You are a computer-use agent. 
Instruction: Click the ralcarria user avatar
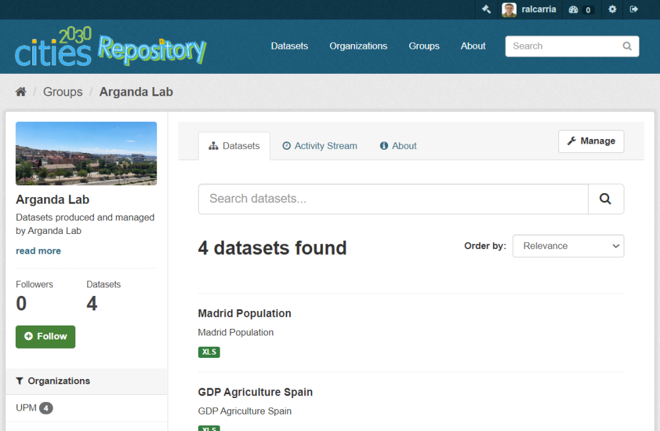509,9
